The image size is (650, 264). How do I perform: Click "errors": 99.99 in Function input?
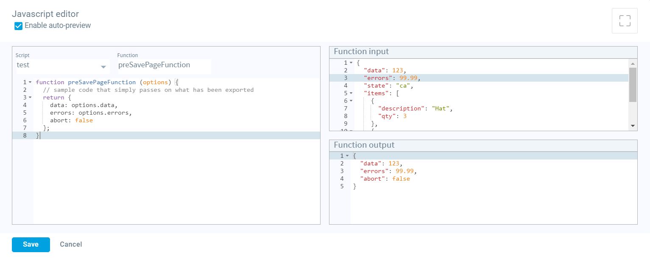tap(392, 78)
